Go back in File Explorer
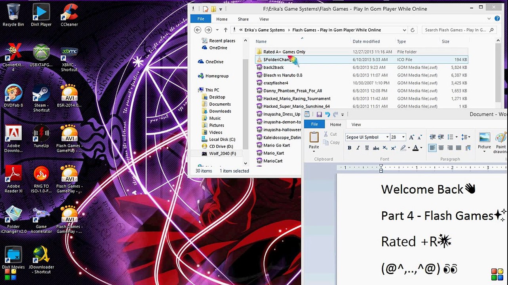Viewport: 508px width, 285px height. coord(198,30)
